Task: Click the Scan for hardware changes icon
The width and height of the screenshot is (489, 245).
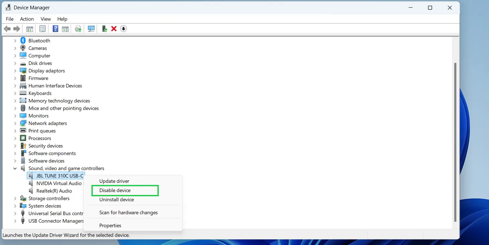Action: (91, 29)
